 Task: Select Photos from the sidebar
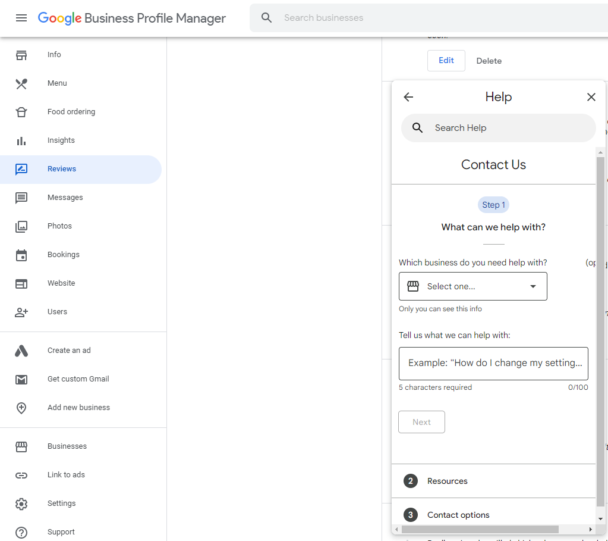click(x=59, y=226)
